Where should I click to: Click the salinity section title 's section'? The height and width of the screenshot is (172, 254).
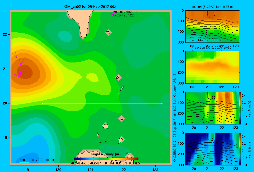[198, 48]
